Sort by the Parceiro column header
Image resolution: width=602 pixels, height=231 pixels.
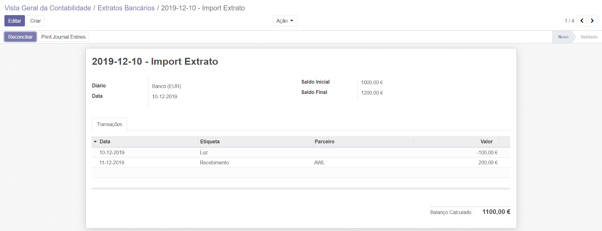(x=324, y=142)
